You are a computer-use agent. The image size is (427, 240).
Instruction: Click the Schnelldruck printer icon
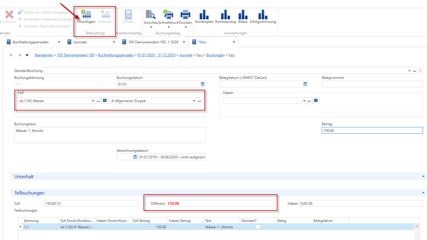(168, 14)
